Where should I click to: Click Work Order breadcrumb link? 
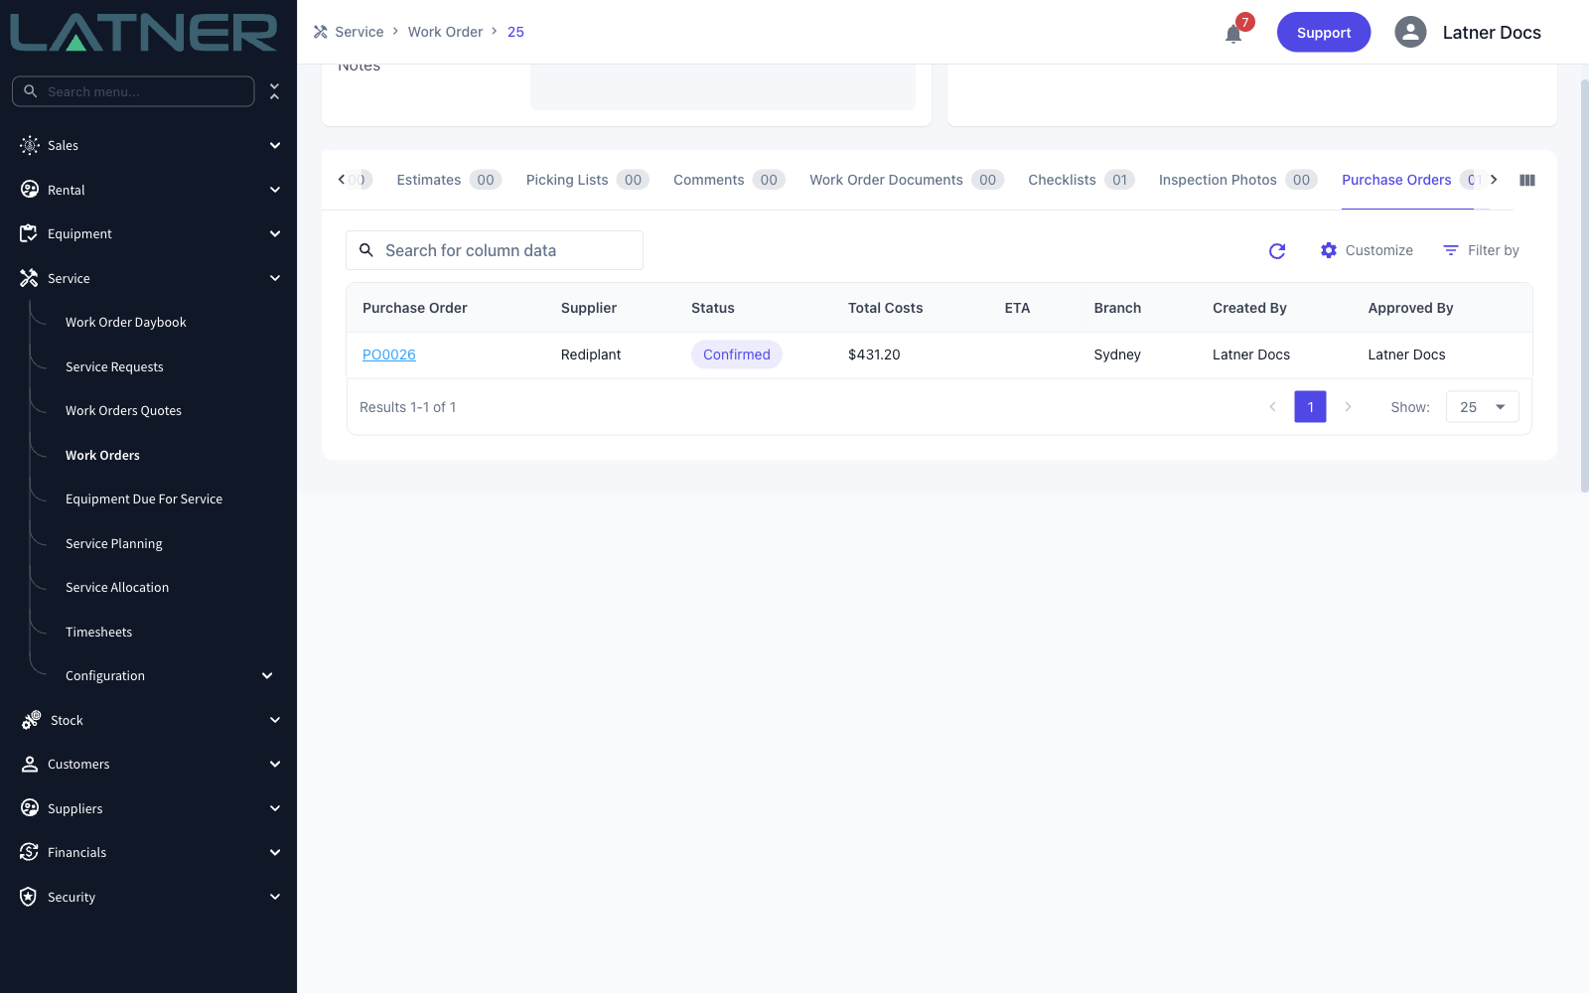[x=445, y=32]
